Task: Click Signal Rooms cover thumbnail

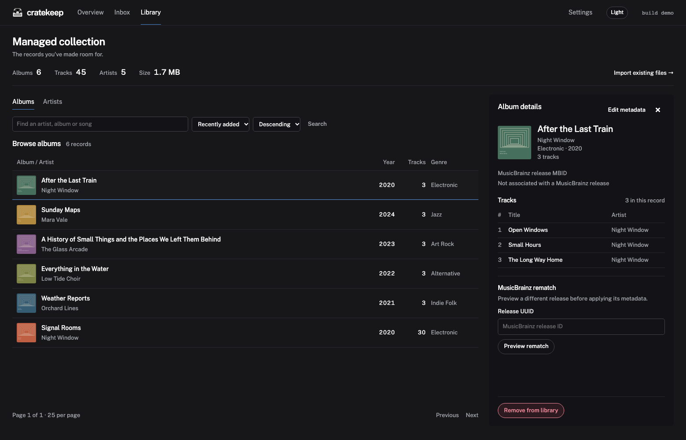Action: pos(26,333)
